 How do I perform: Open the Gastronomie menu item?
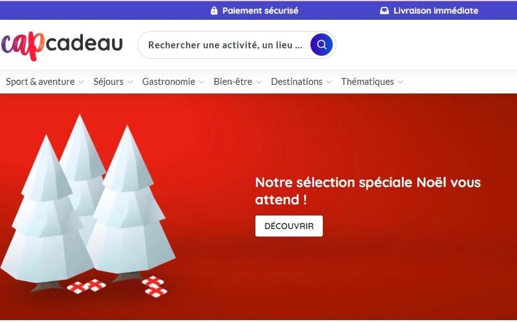click(x=168, y=82)
